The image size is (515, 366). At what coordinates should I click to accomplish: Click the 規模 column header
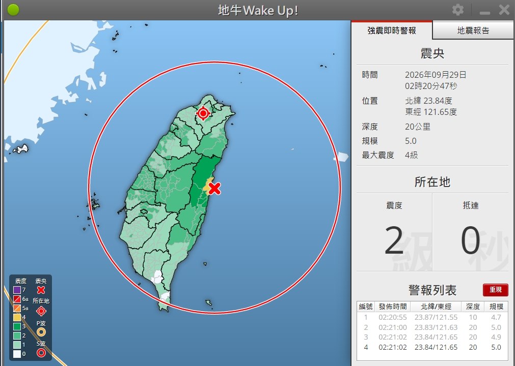[496, 307]
